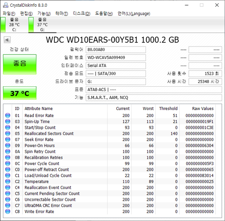Click status orb for Recalibration Retries
The height and width of the screenshot is (221, 225).
pyautogui.click(x=8, y=158)
